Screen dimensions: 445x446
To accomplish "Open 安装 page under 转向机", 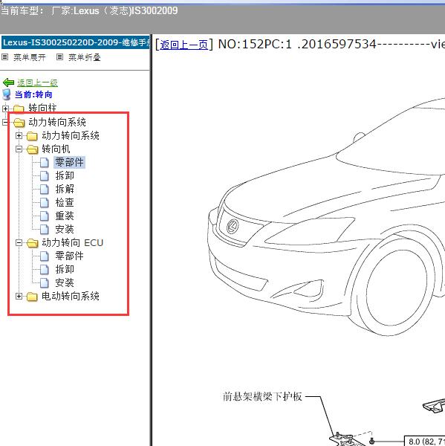I will (x=65, y=229).
